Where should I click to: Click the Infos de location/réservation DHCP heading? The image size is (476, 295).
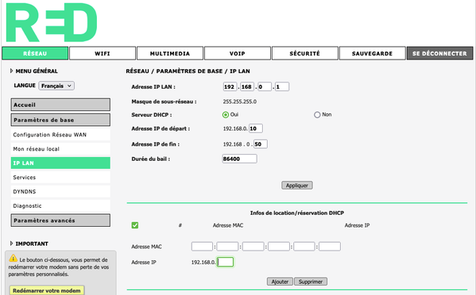[297, 213]
